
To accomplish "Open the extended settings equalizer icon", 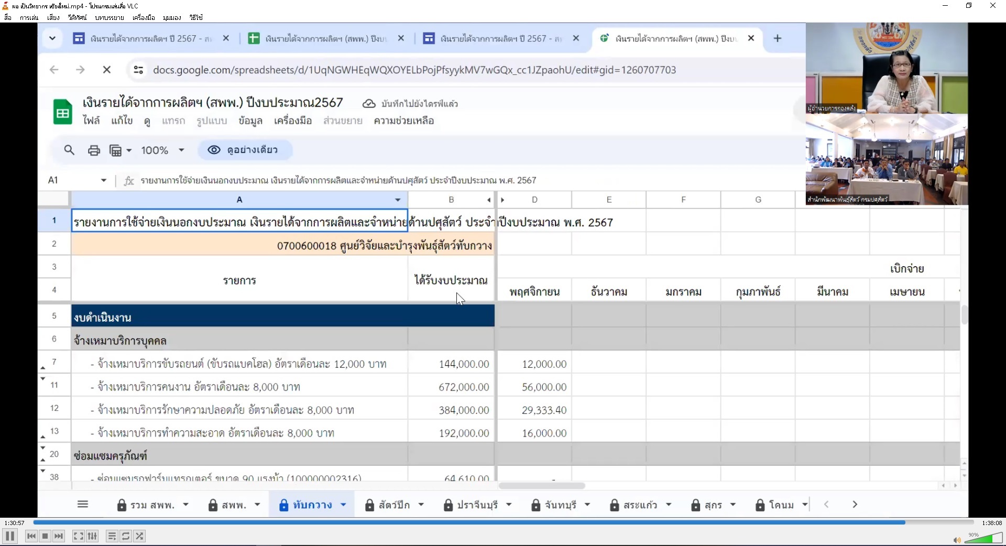I will pos(92,536).
